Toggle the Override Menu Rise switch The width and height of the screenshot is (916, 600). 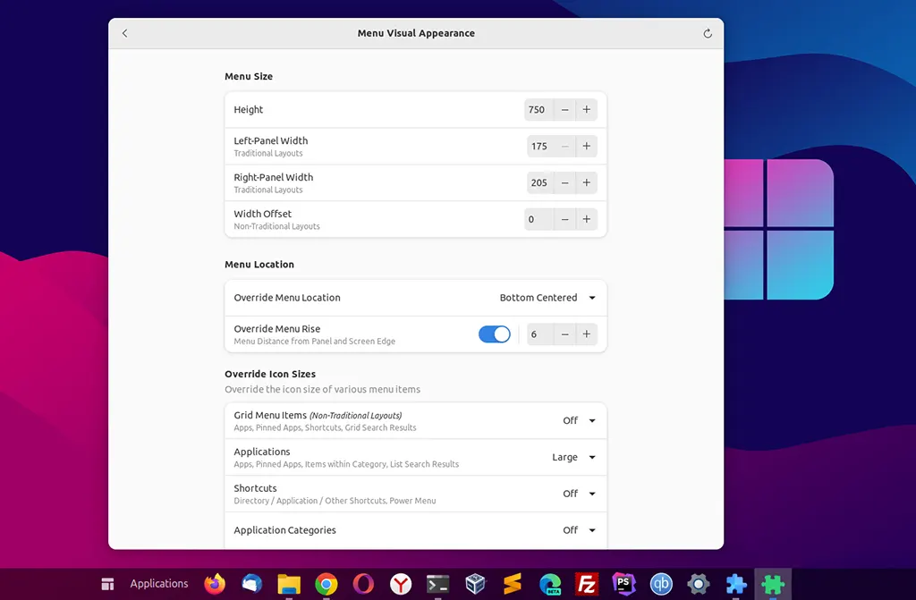click(x=495, y=334)
